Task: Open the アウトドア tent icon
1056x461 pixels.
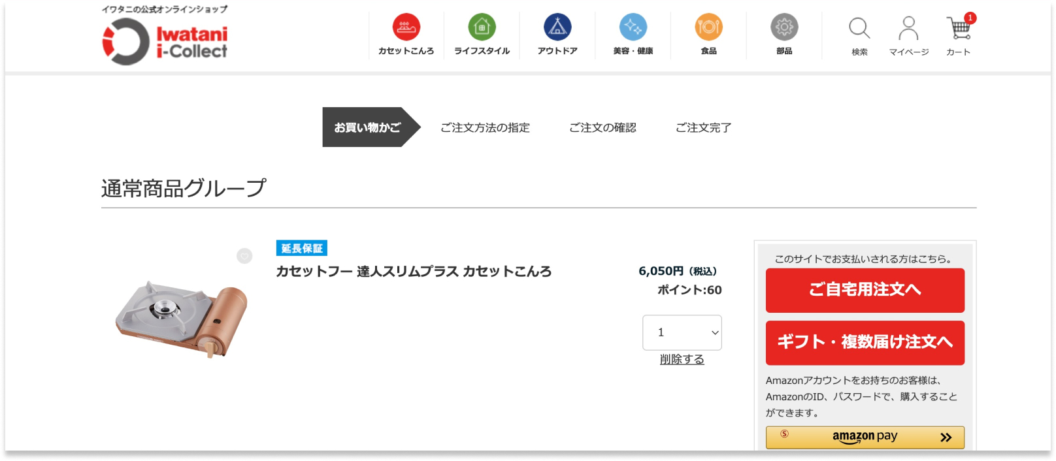Action: [x=557, y=27]
